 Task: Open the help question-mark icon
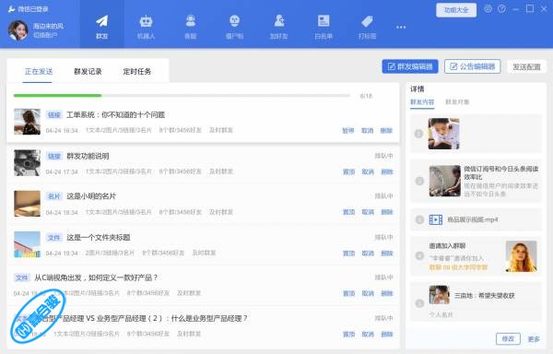501,9
